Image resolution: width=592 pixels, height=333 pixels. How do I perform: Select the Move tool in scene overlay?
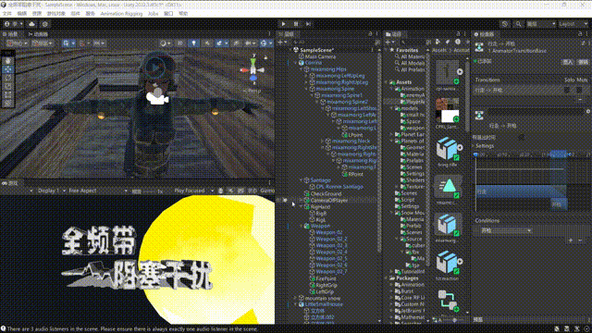(x=7, y=69)
